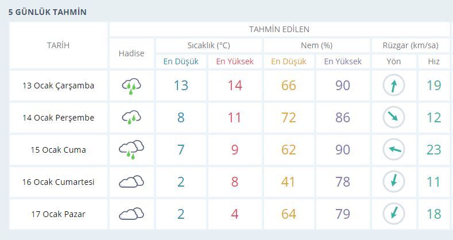The width and height of the screenshot is (453, 240).
Task: Click the wind direction arrow for 14 Ocak
Action: [x=394, y=118]
